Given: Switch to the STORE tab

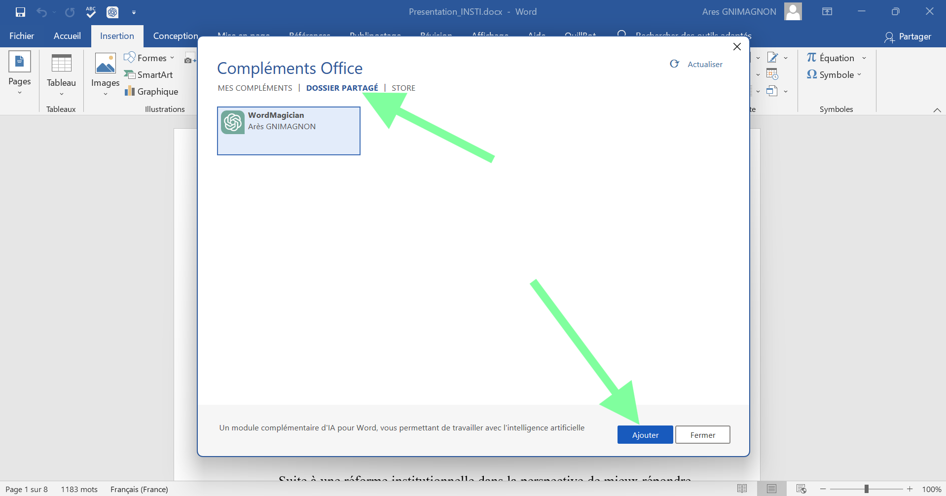Looking at the screenshot, I should click(403, 88).
